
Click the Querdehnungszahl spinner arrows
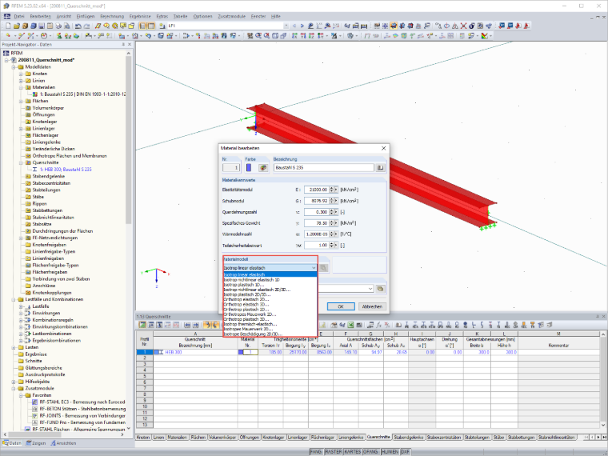pyautogui.click(x=332, y=212)
